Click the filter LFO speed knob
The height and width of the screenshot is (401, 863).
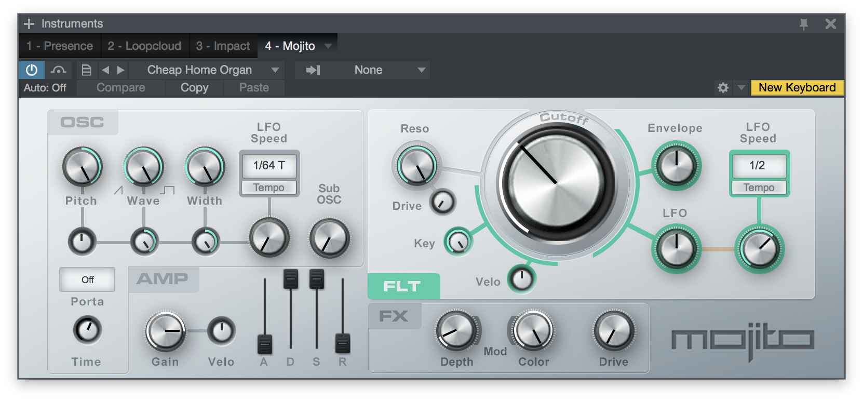[x=760, y=249]
